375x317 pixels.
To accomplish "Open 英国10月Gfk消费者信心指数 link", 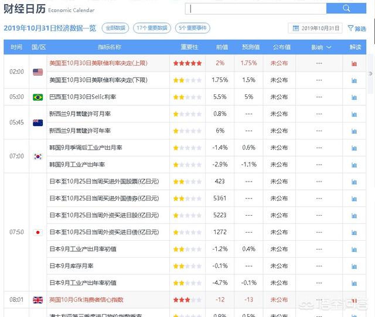I will [86, 300].
